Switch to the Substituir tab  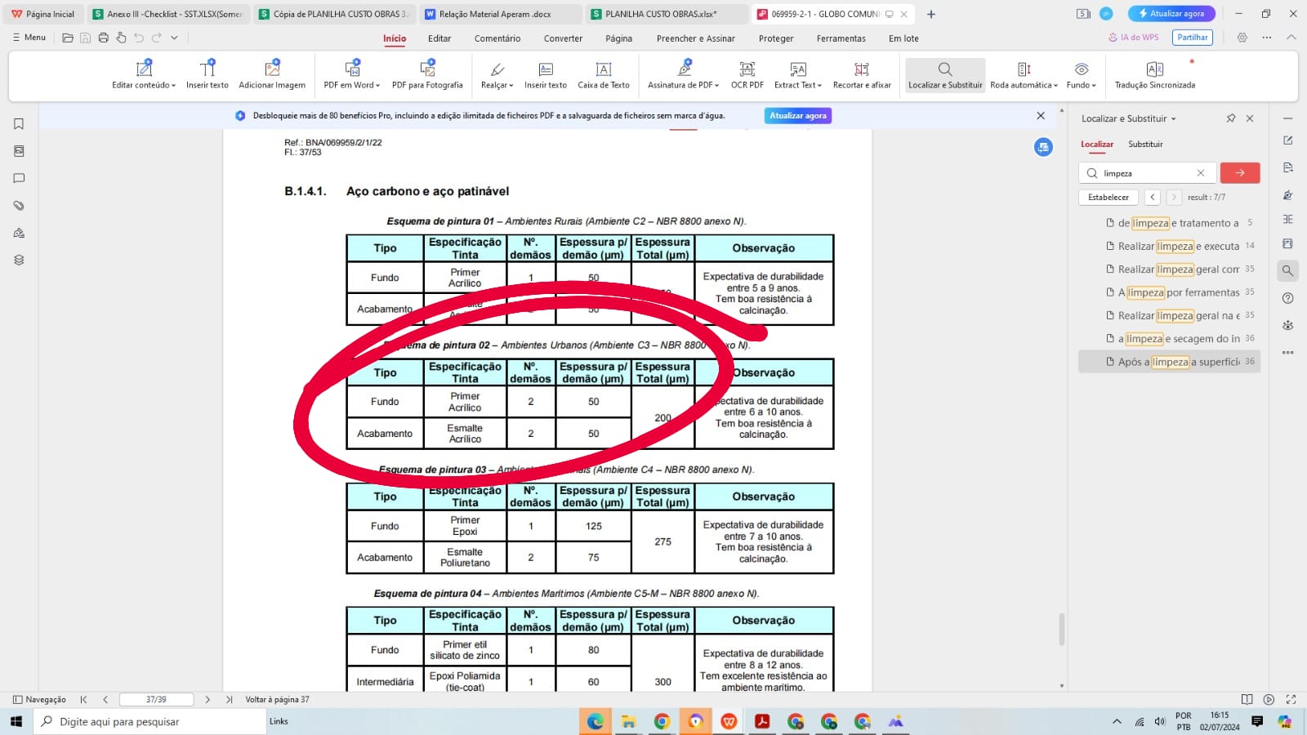point(1145,145)
